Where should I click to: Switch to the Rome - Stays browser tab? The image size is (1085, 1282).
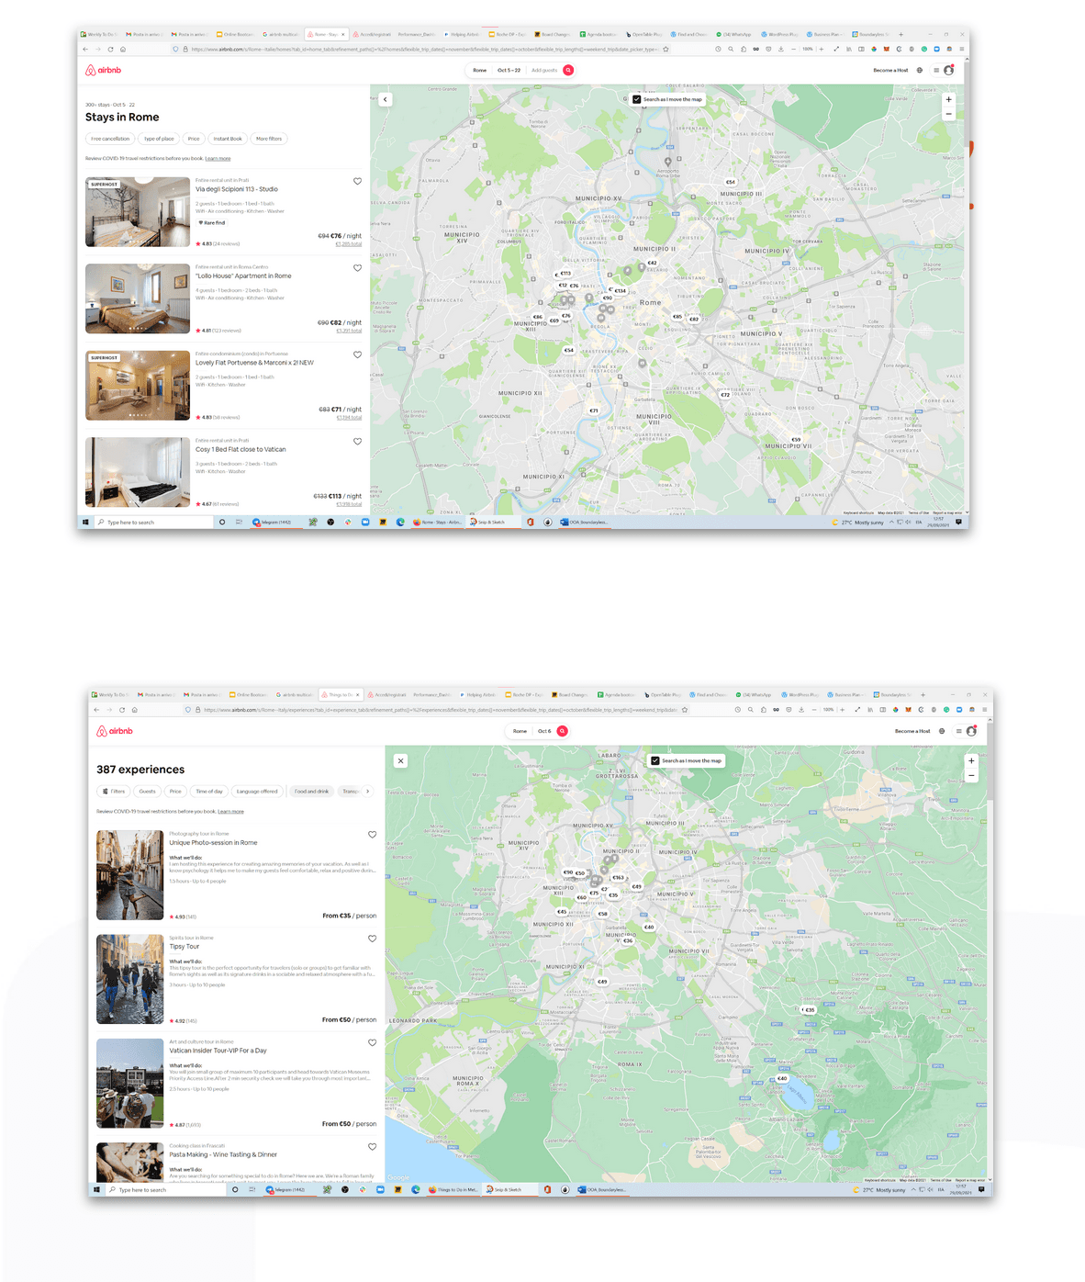click(324, 34)
